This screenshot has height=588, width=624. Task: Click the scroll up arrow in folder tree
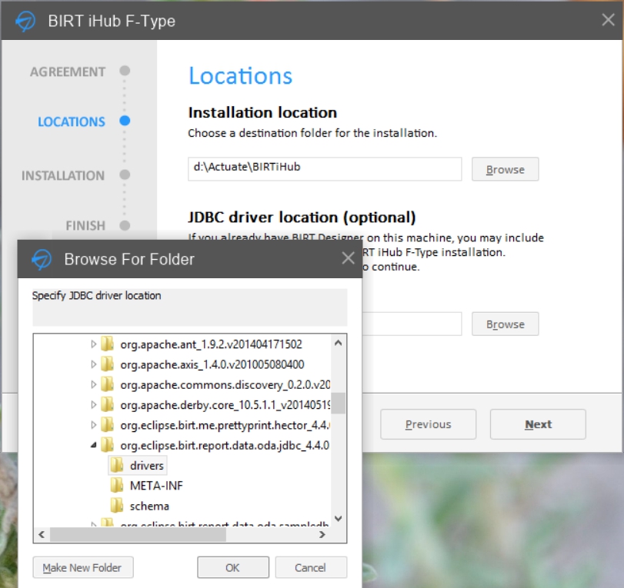pyautogui.click(x=339, y=343)
